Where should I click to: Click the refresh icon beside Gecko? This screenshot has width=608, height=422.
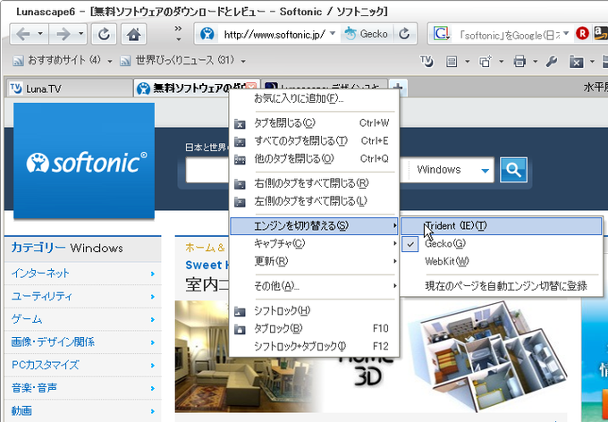404,34
